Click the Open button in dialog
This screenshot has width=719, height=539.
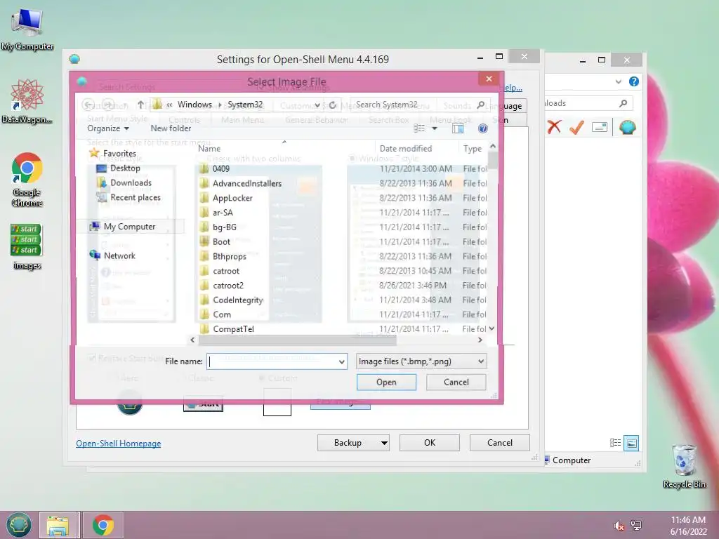[387, 382]
